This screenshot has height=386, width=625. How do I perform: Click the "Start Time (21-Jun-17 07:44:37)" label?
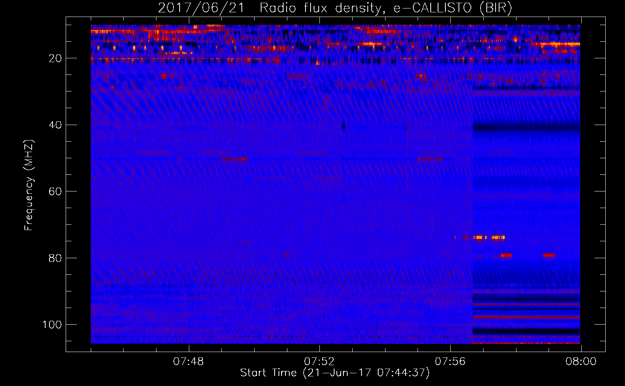click(335, 373)
